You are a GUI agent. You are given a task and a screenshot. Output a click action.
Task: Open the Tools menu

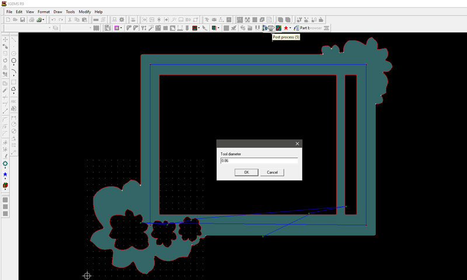[x=70, y=12]
